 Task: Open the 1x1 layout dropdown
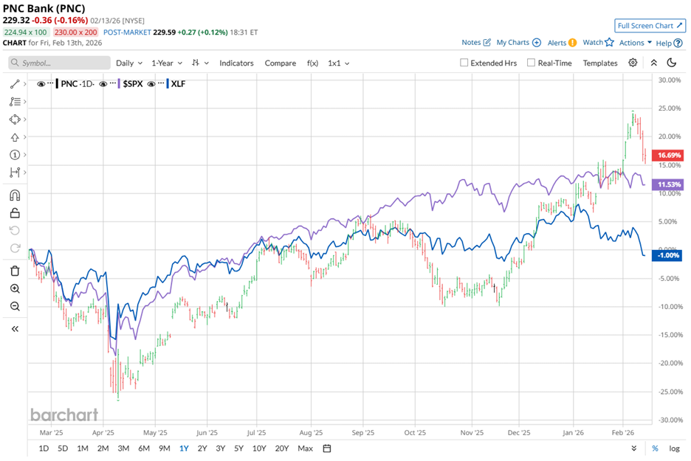click(336, 63)
